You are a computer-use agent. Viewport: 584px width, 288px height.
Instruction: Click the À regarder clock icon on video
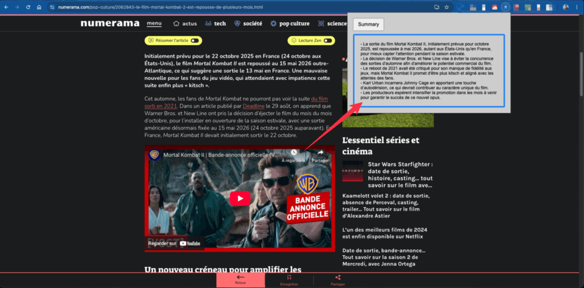(294, 152)
